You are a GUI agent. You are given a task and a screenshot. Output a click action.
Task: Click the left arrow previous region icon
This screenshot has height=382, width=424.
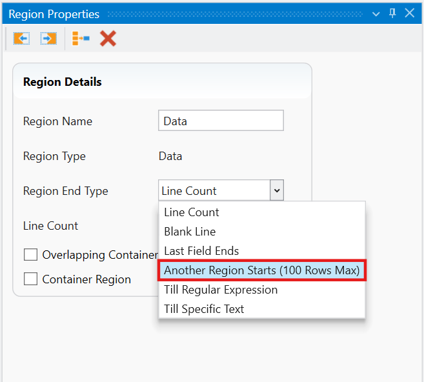21,39
